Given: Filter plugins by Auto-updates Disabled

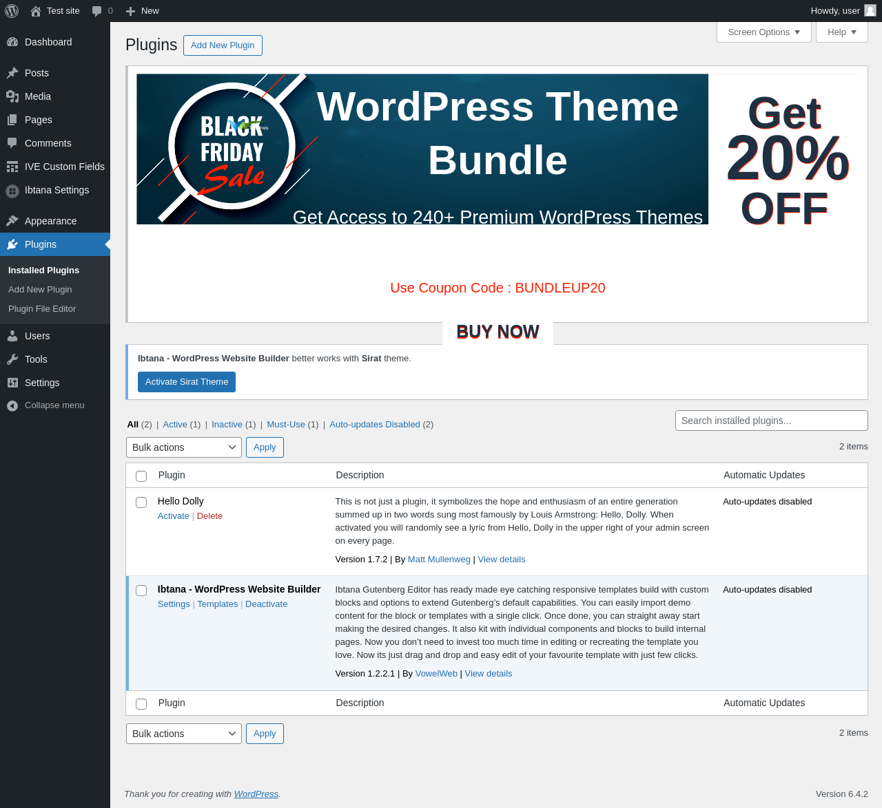Looking at the screenshot, I should (375, 425).
